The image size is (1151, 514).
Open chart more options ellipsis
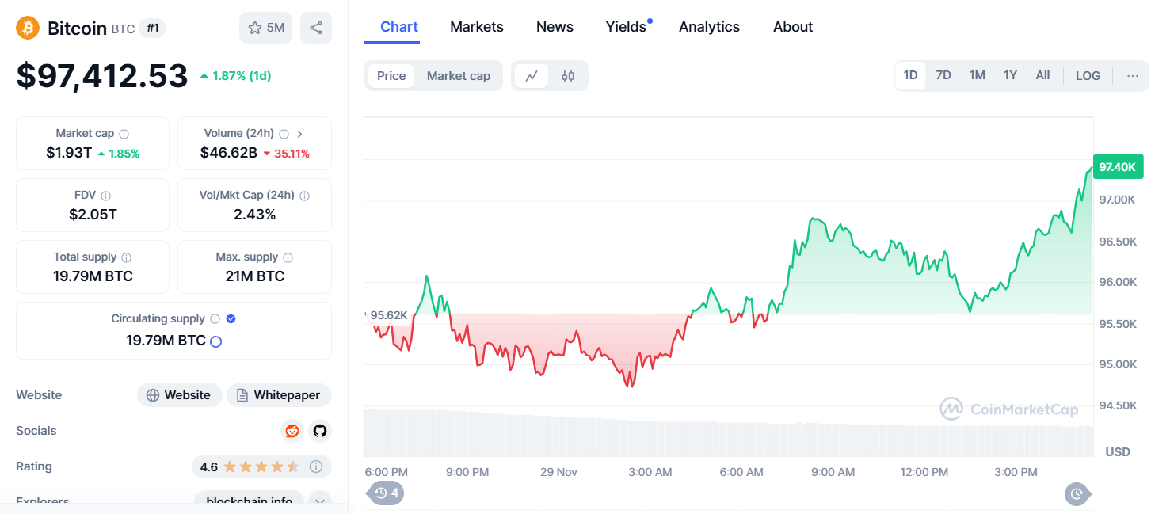1132,75
